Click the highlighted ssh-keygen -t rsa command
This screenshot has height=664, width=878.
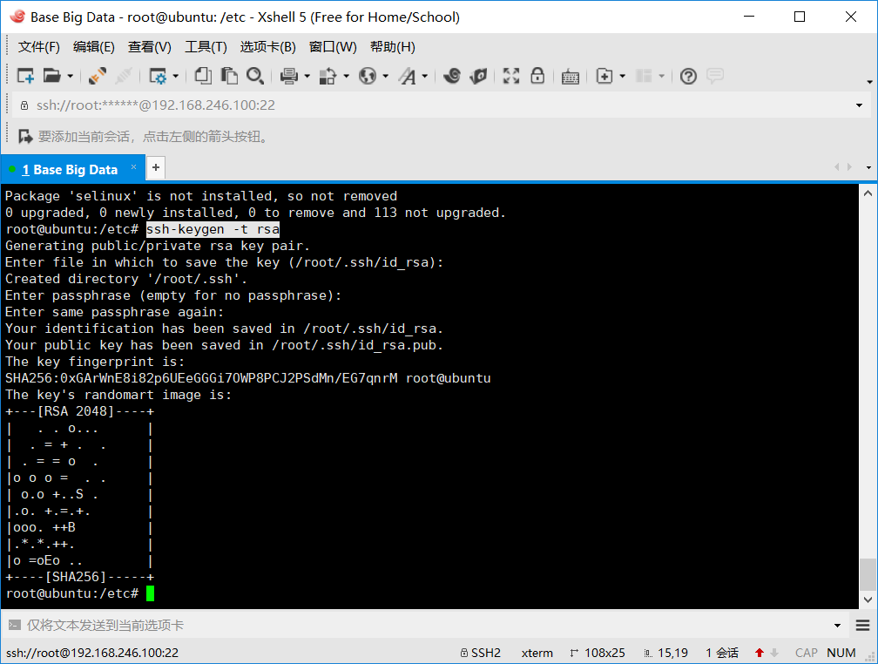click(x=213, y=229)
